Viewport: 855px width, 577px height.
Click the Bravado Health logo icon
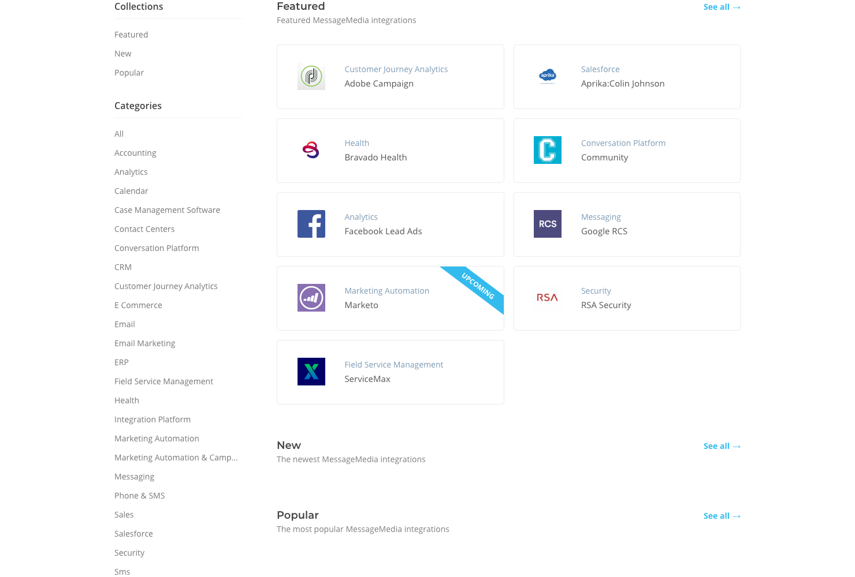[311, 150]
